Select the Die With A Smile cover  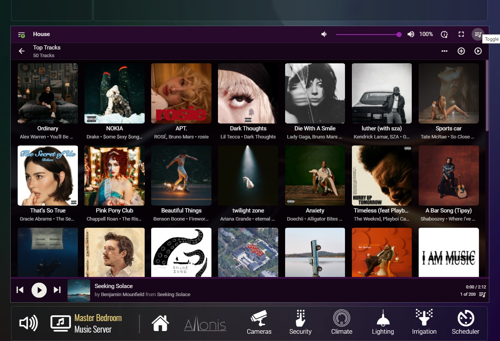coord(315,93)
